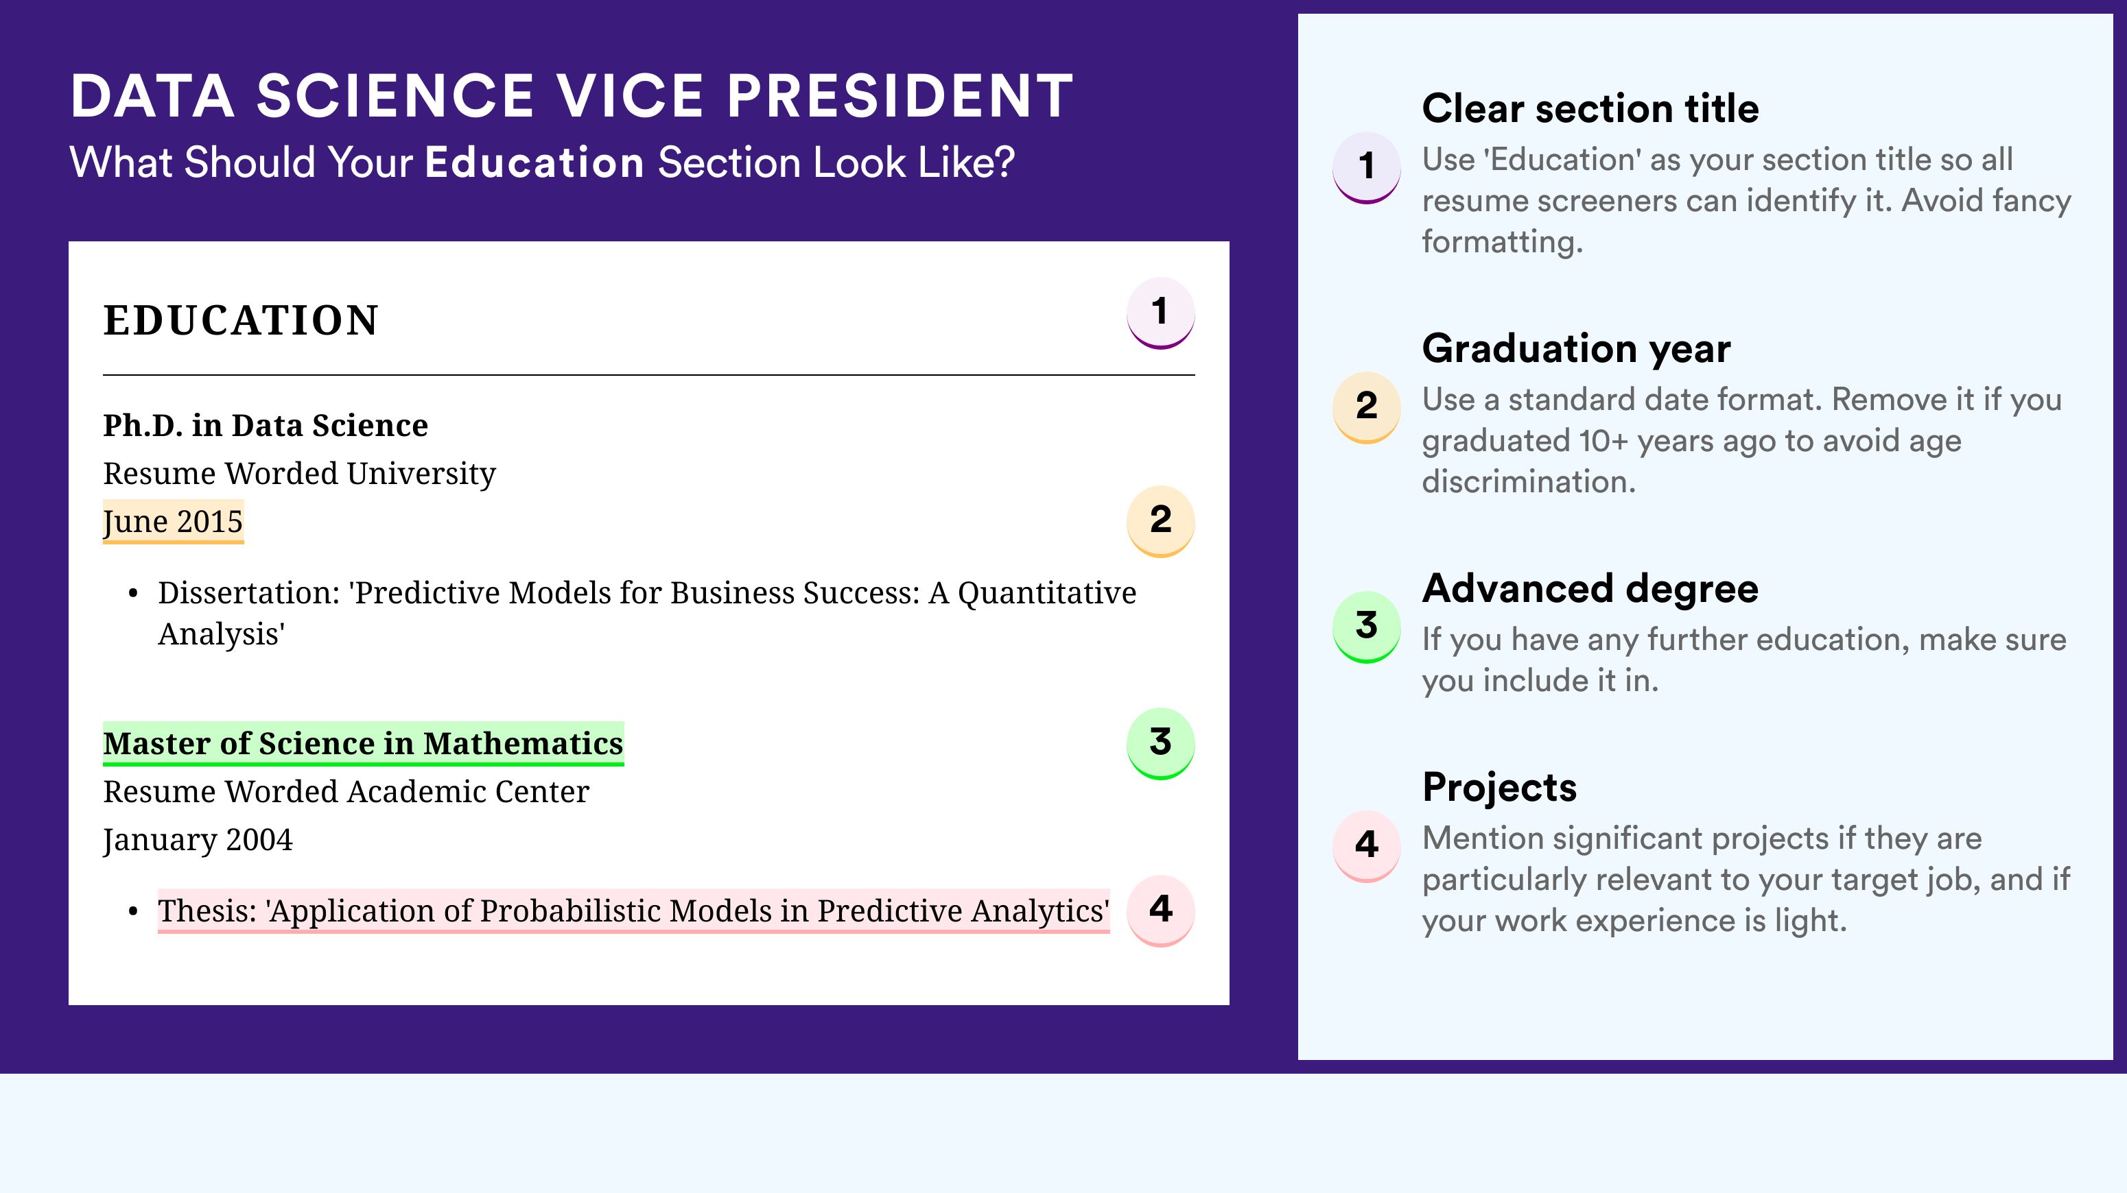This screenshot has height=1193, width=2127.
Task: Click the DATA SCIENCE VICE PRESIDENT title
Action: click(572, 97)
